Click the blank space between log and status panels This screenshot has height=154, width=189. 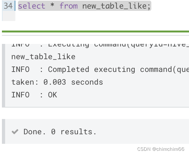(x=95, y=113)
